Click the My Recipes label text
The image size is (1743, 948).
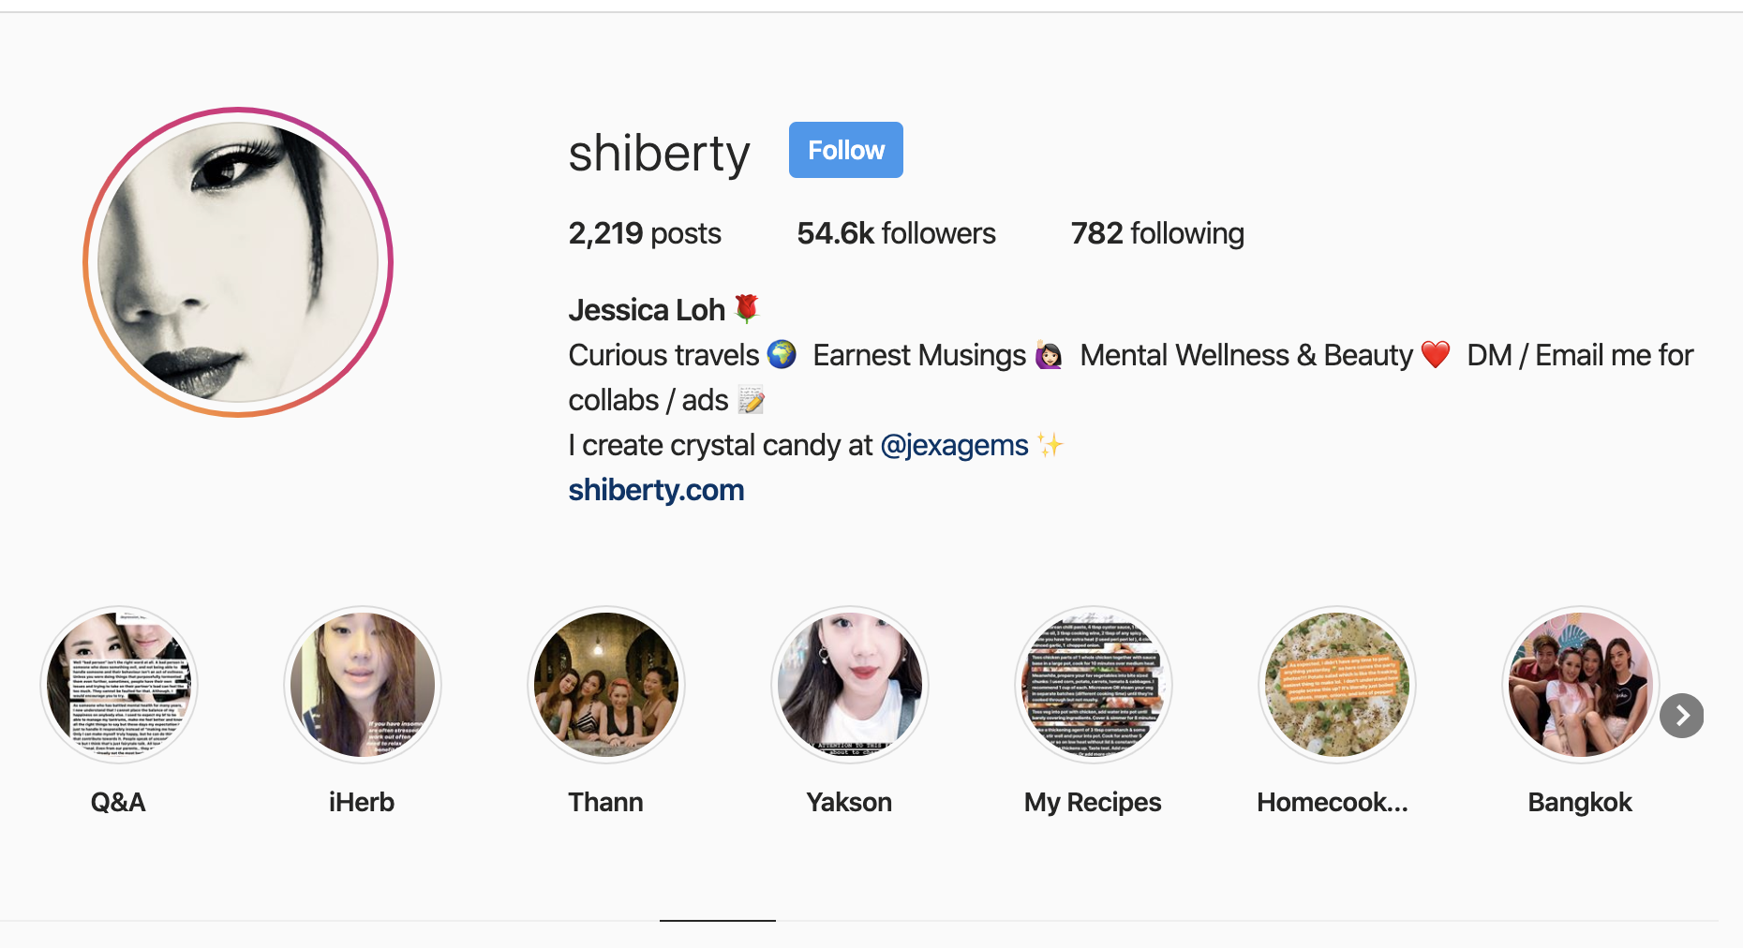point(1093,803)
